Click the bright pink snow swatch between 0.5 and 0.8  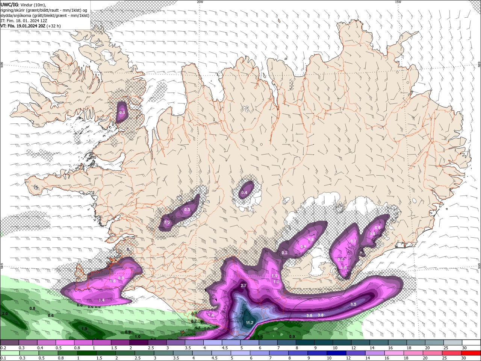coord(65,343)
